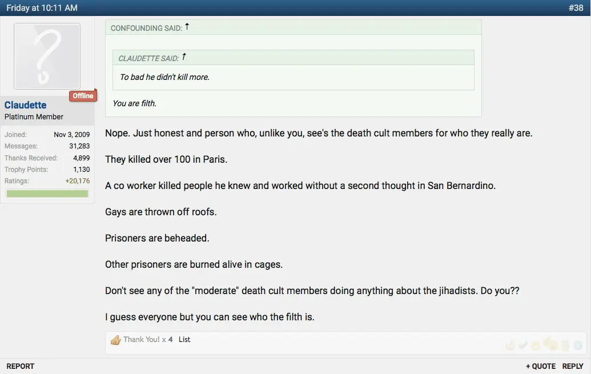591x374 pixels.
Task: View the 1,130 Trophy Points
Action: (81, 170)
